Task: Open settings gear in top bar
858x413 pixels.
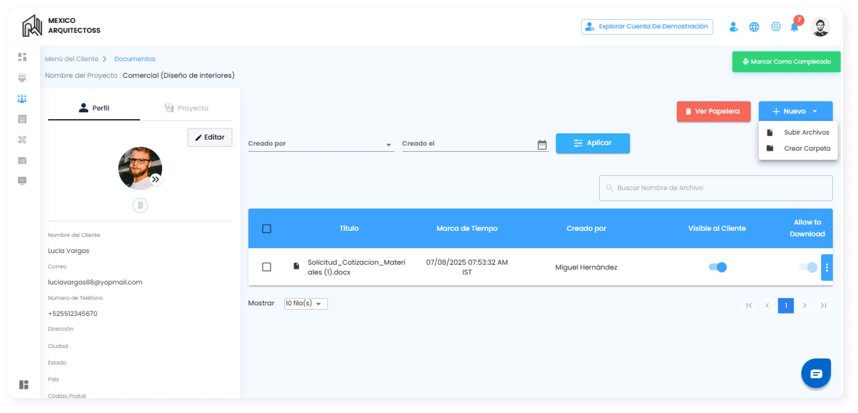Action: [x=776, y=27]
